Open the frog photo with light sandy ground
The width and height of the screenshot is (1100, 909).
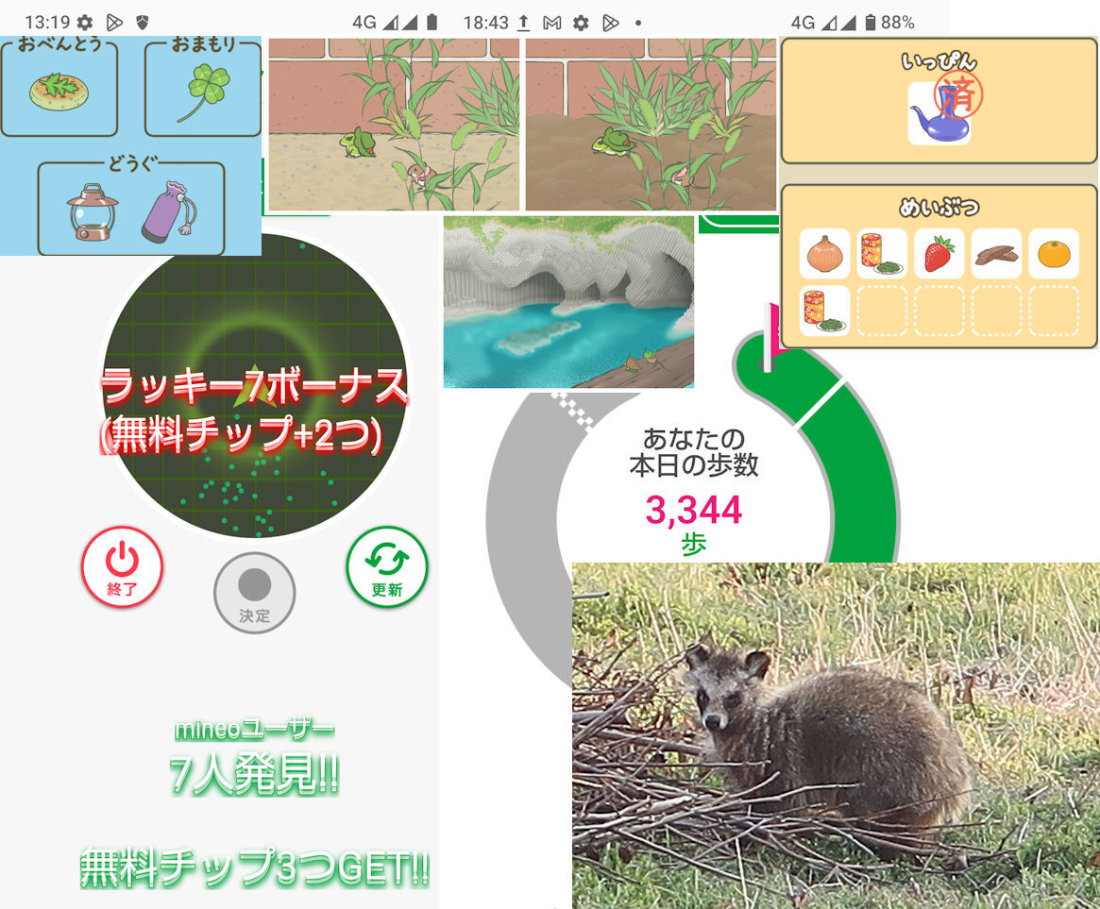click(x=394, y=125)
